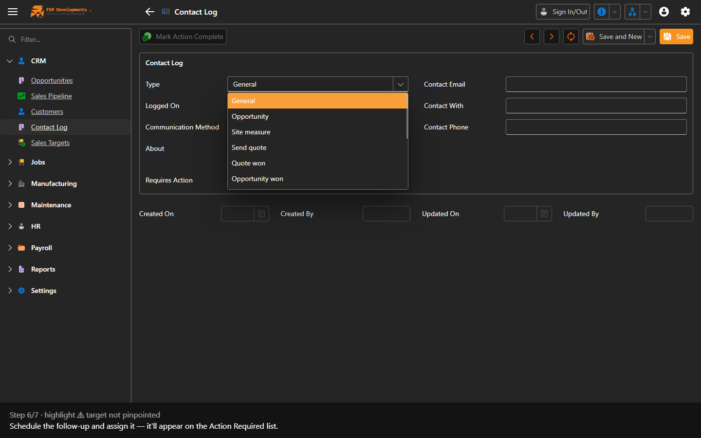The height and width of the screenshot is (438, 701).
Task: Click the Customers person icon
Action: (x=21, y=111)
